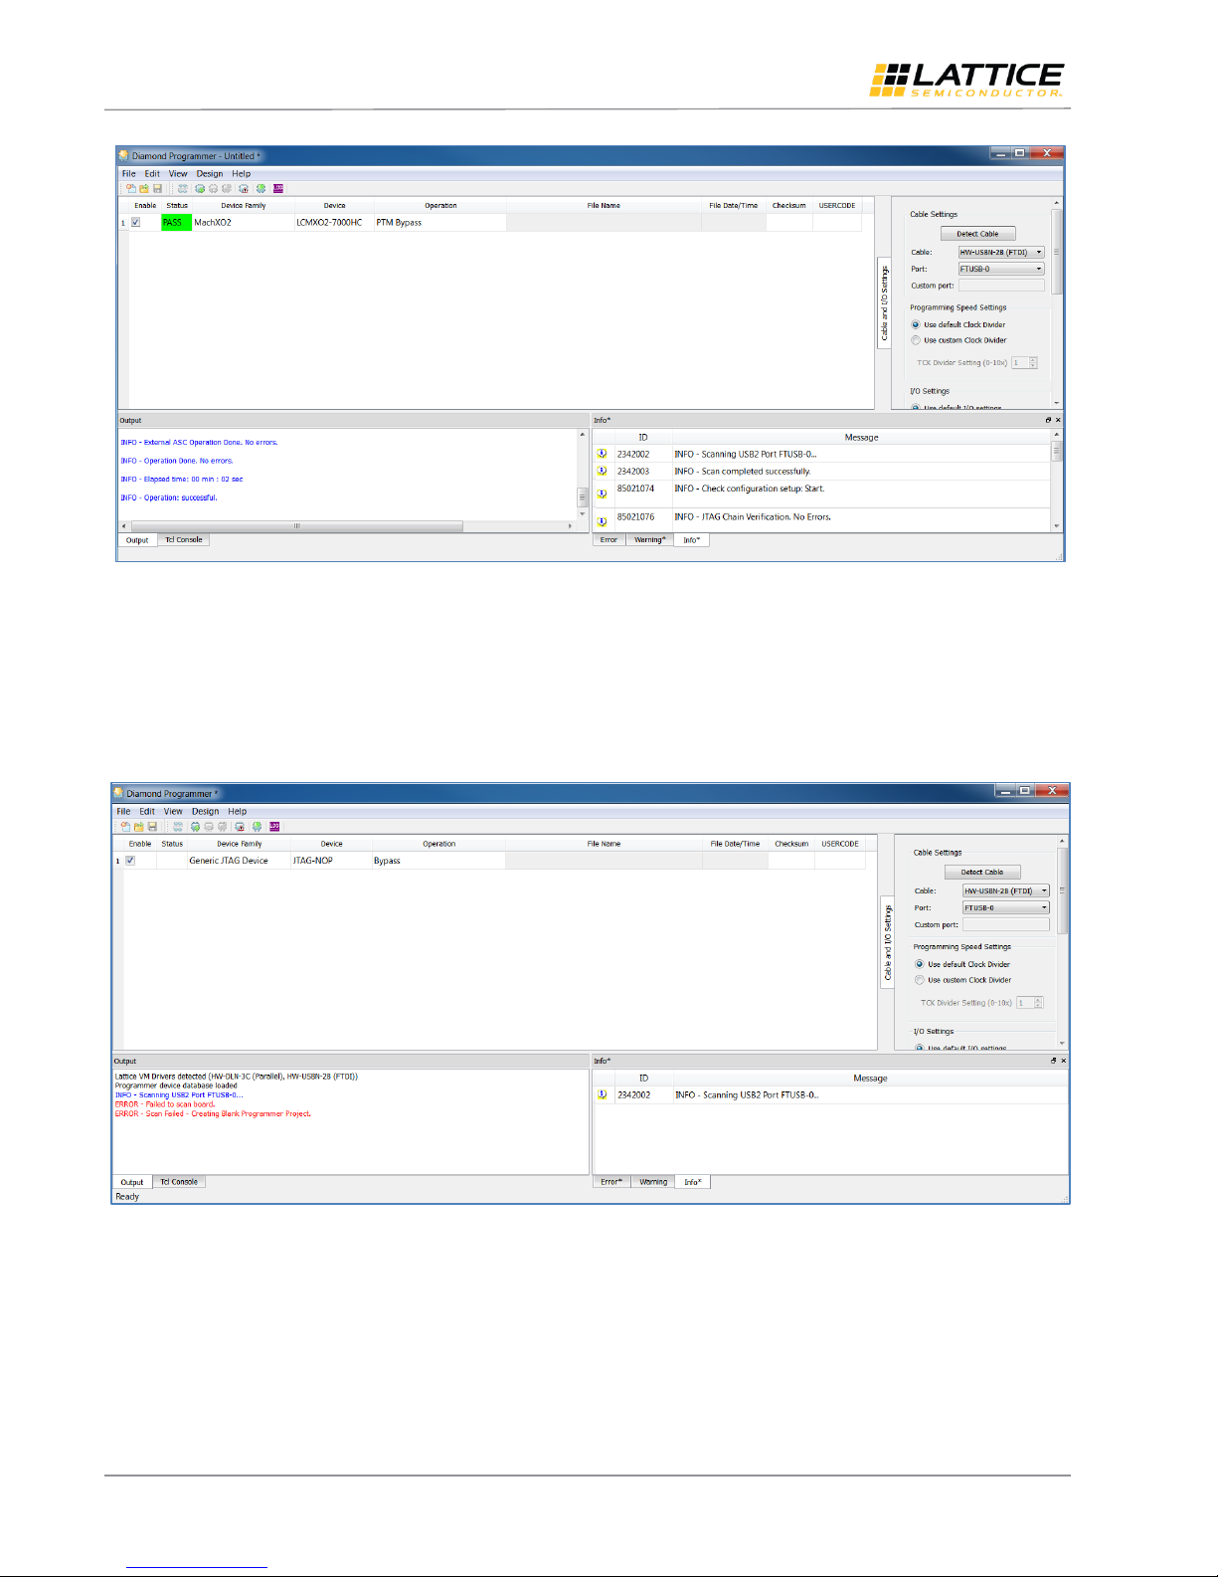Switch to Tcl Console tab in lower window

[179, 1182]
